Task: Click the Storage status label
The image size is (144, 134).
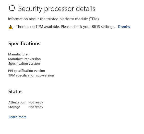Action: coord(14,107)
